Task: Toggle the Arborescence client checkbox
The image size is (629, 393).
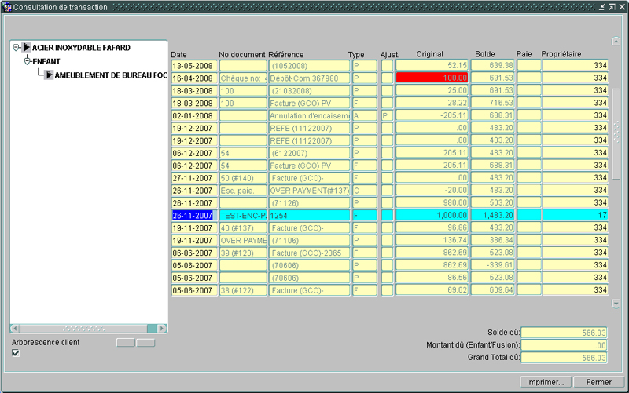Action: tap(16, 353)
